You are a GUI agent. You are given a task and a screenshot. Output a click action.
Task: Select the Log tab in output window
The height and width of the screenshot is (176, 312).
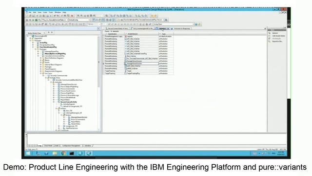tap(40, 146)
